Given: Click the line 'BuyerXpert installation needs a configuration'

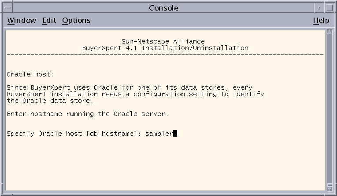Looking at the screenshot, I should (135, 94).
